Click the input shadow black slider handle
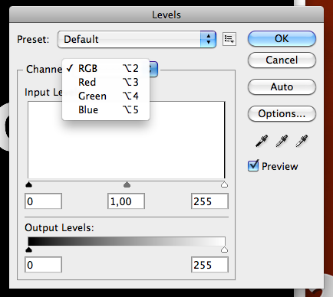The height and width of the screenshot is (297, 333). 29,184
